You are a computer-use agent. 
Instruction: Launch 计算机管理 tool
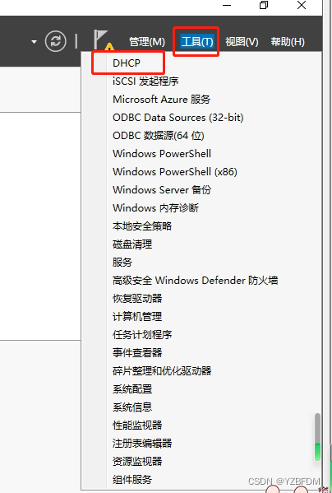coord(137,317)
